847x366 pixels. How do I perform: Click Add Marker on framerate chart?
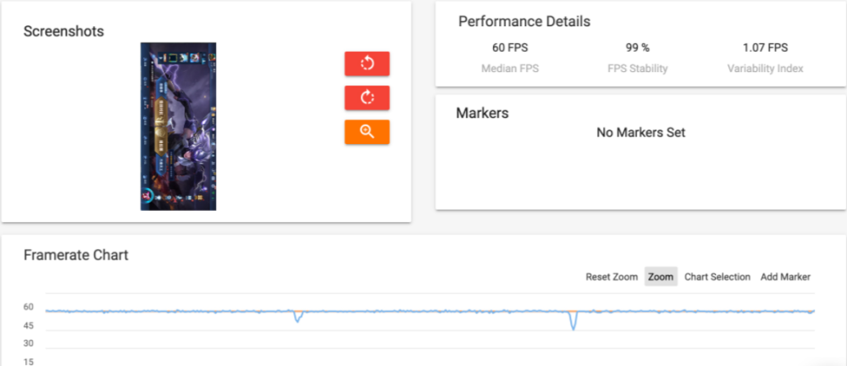785,277
